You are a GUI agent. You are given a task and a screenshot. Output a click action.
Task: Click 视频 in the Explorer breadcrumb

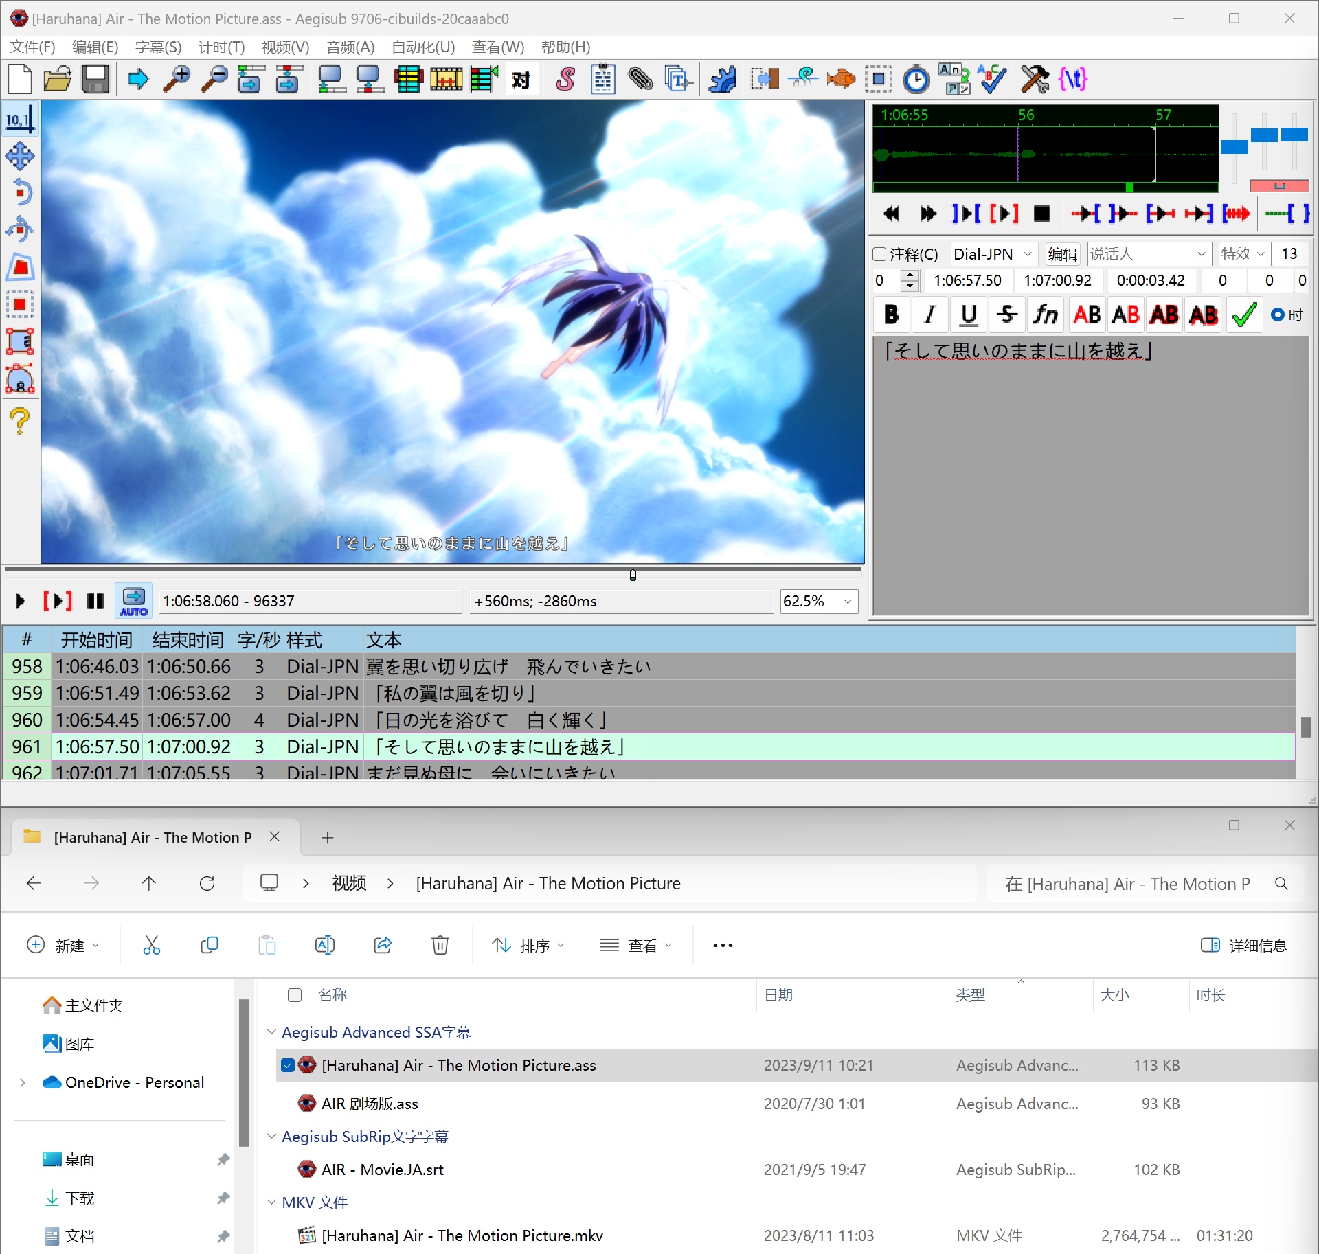349,883
